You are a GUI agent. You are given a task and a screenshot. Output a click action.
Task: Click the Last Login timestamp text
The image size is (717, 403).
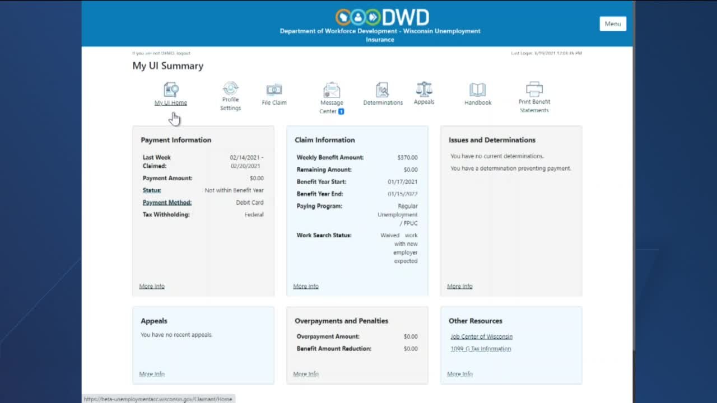click(546, 53)
